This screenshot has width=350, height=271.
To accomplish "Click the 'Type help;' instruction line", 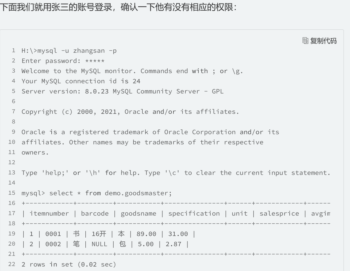I will pyautogui.click(x=176, y=173).
